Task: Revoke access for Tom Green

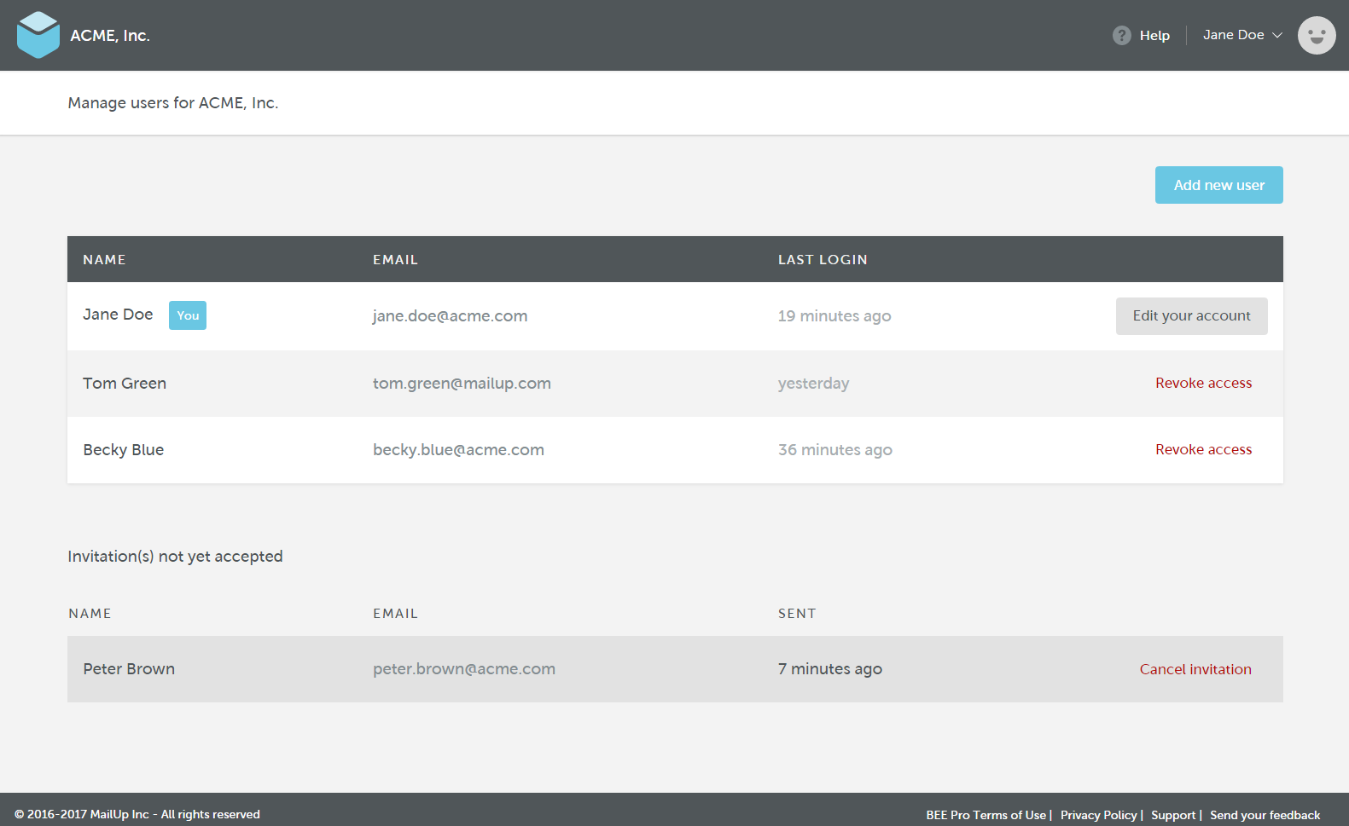Action: tap(1203, 384)
